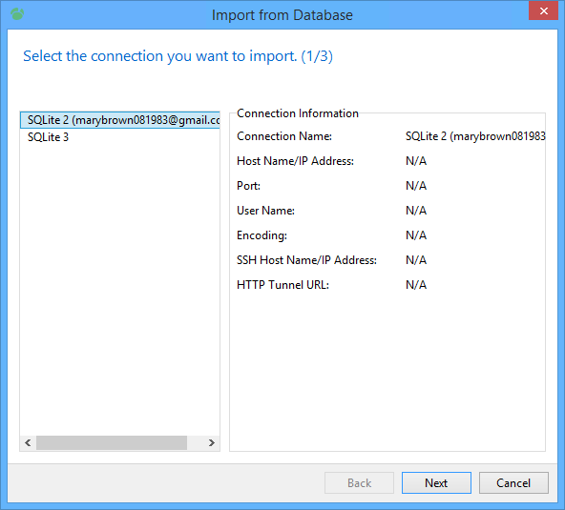Click the Cancel button

tap(513, 482)
